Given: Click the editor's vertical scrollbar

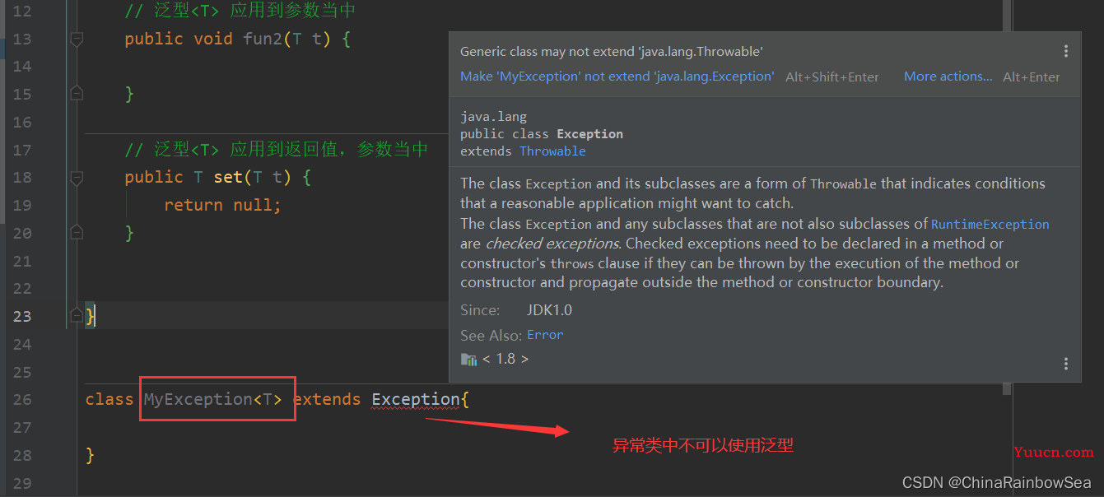Looking at the screenshot, I should [x=1007, y=197].
